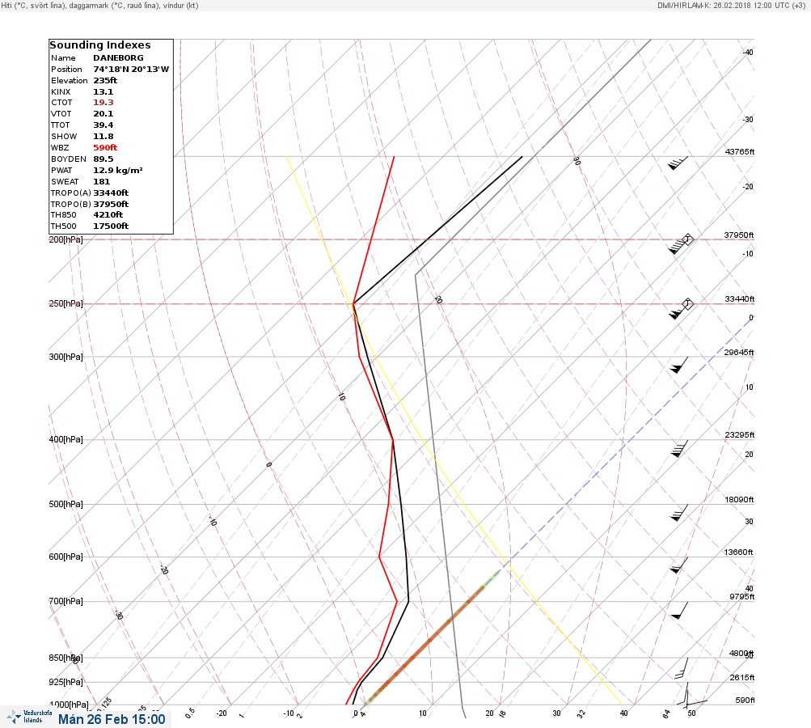Select the red WBZ value in index table
The width and height of the screenshot is (811, 728).
click(105, 147)
